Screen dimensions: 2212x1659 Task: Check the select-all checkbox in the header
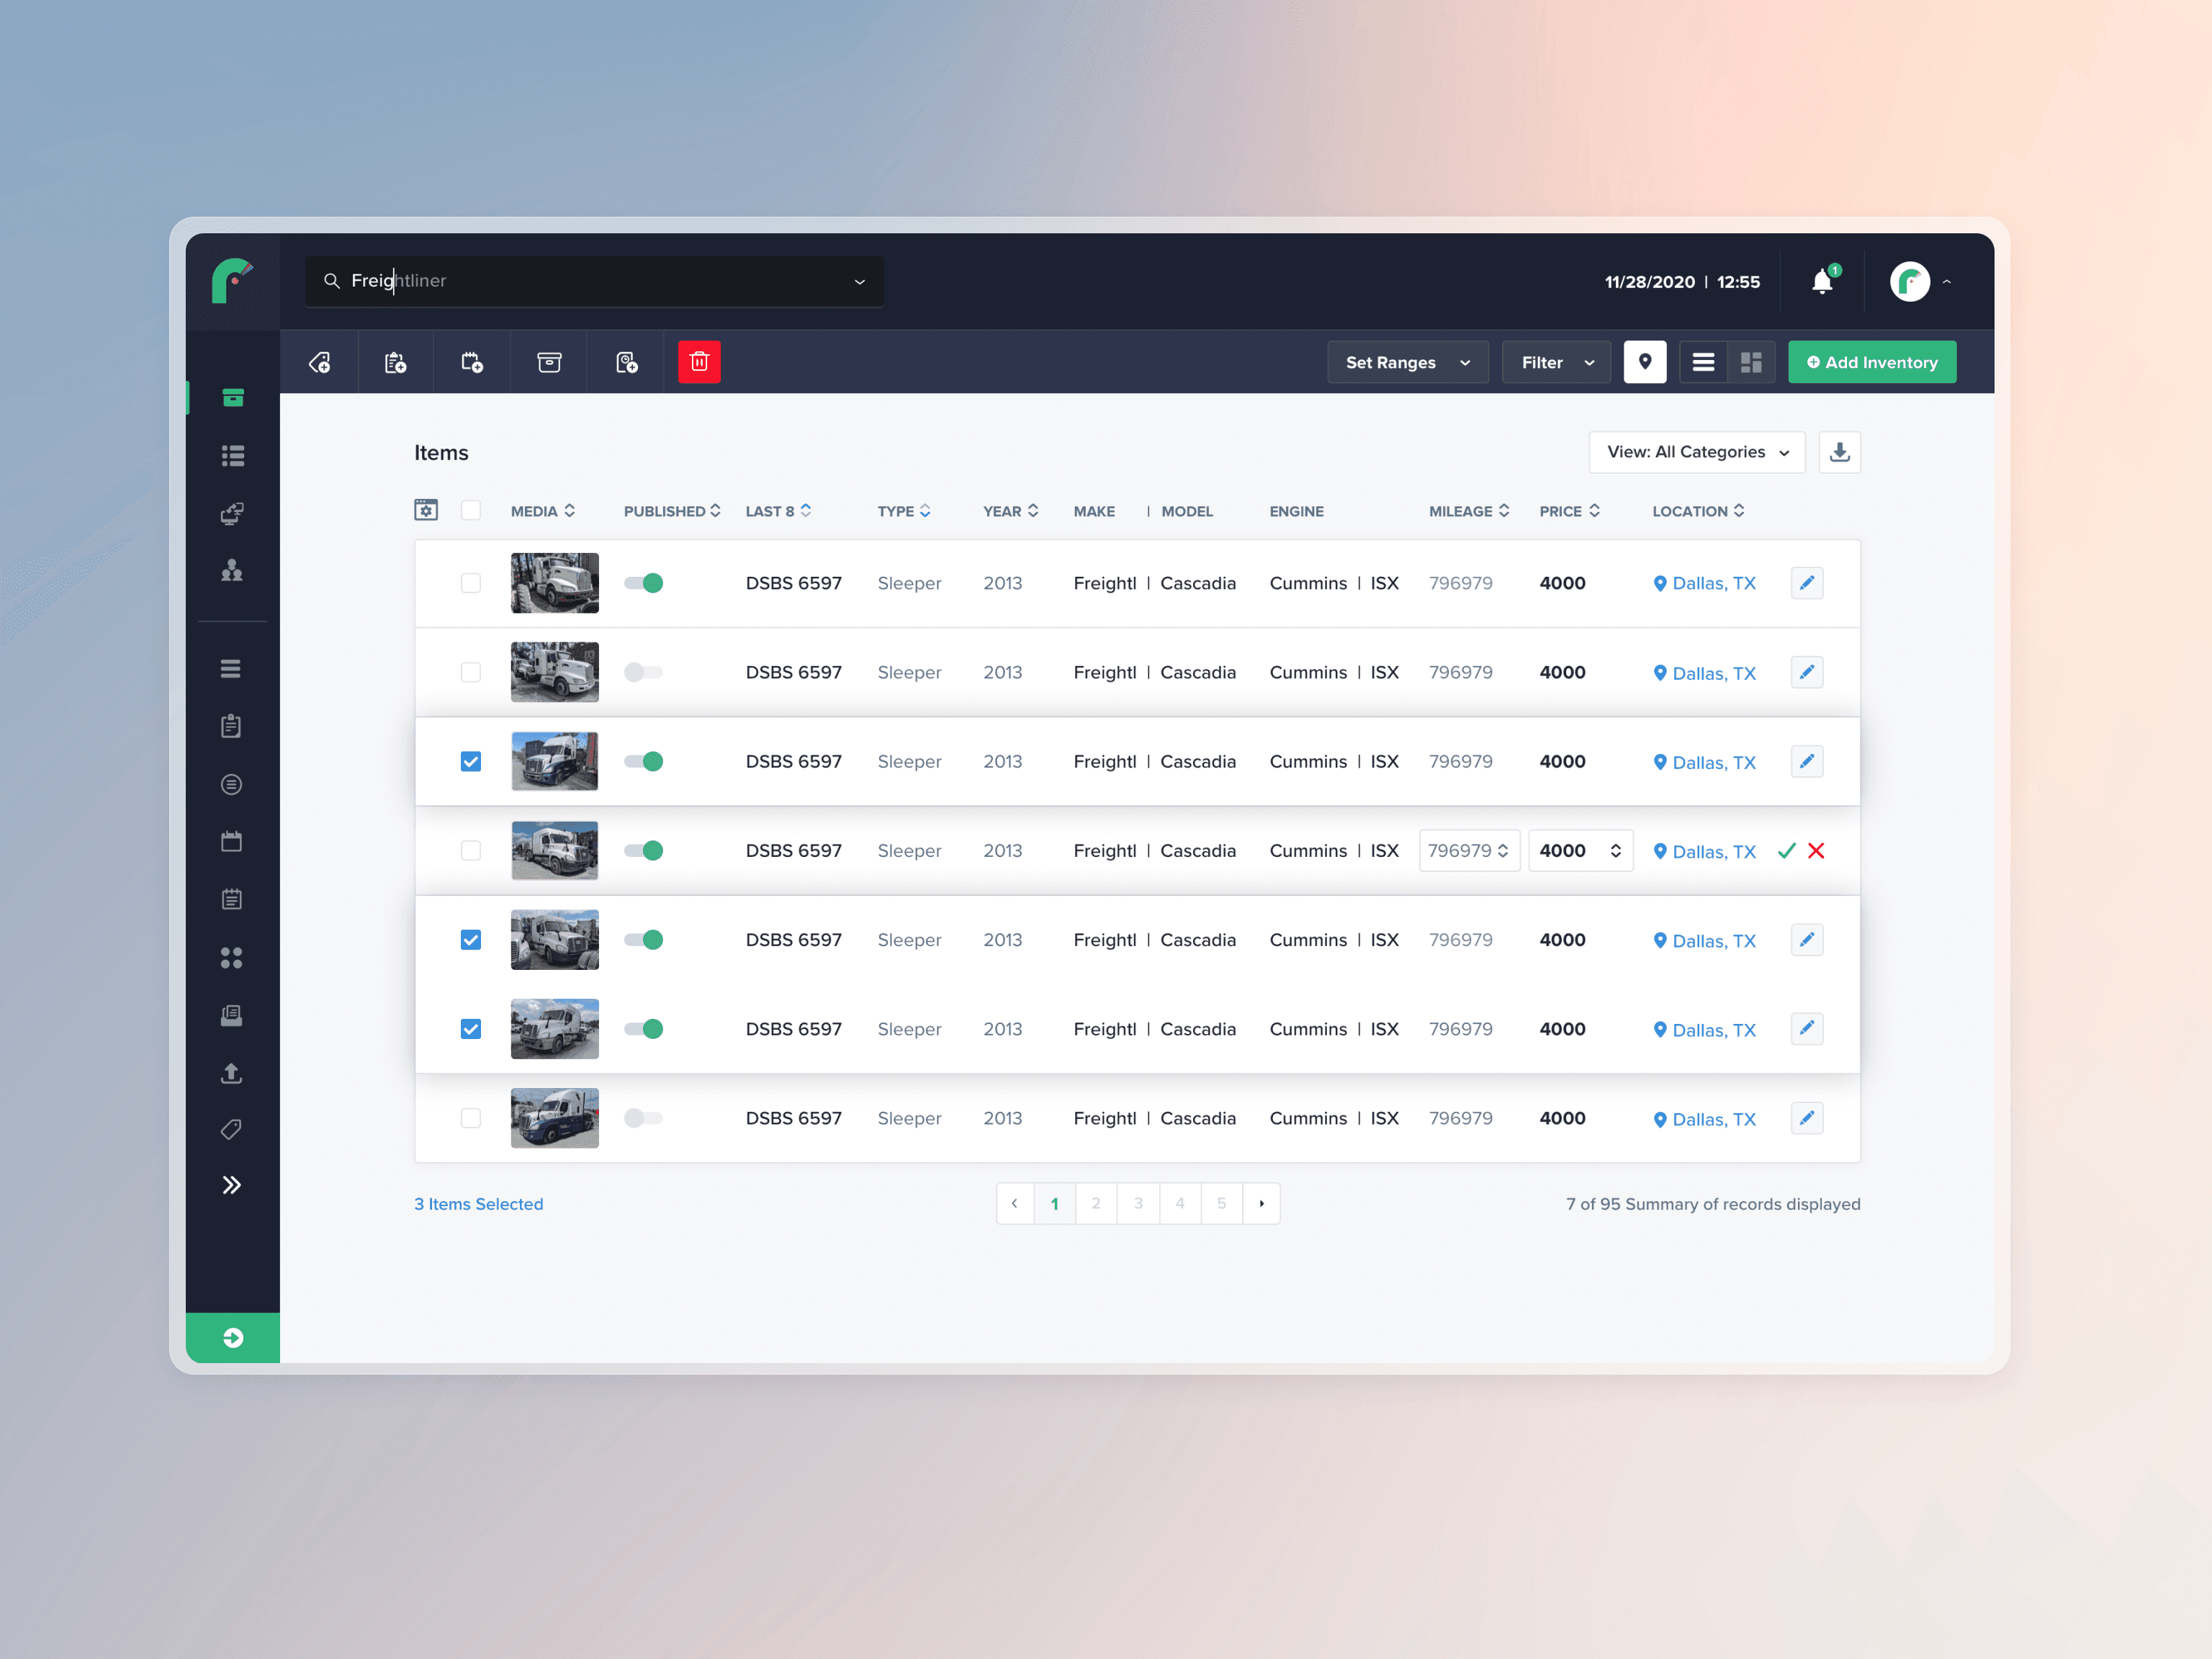point(471,510)
